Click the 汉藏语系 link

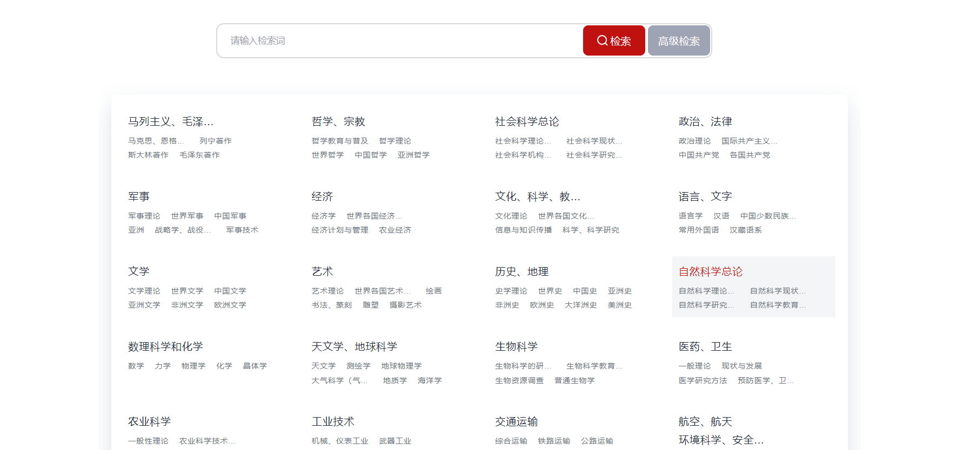[746, 230]
